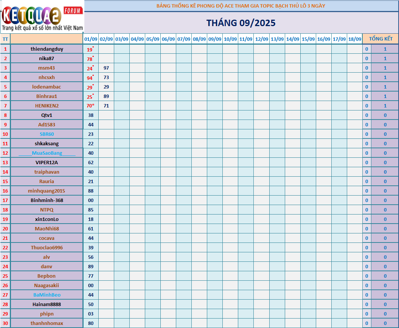Click the KETQUA2 Forum logo
This screenshot has height=328, width=399.
point(42,17)
